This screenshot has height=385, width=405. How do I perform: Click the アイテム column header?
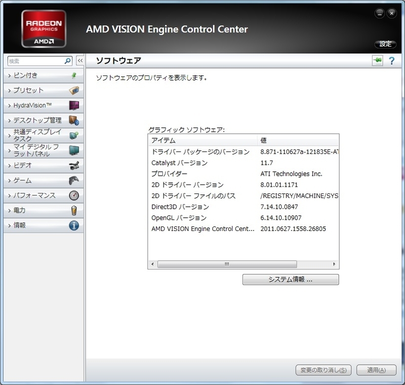pos(203,140)
